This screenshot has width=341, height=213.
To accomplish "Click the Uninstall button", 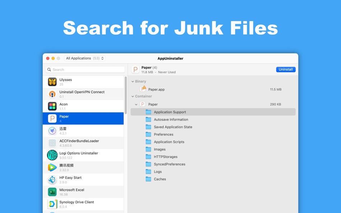I will (x=286, y=69).
